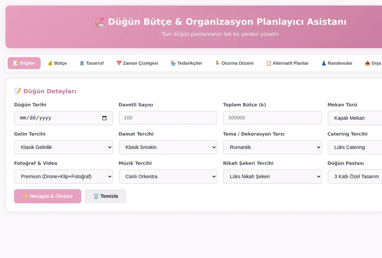The width and height of the screenshot is (382, 258).
Task: Open the Fotoğraf & Video dropdown
Action: point(64,177)
